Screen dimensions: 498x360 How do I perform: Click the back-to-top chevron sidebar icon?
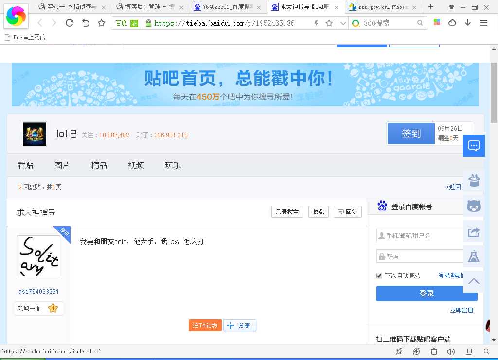click(474, 281)
